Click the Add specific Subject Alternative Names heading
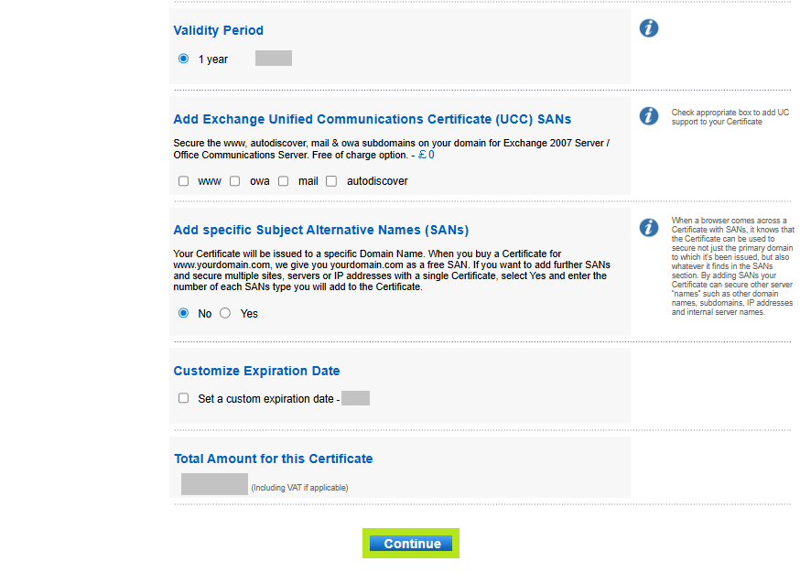 (x=320, y=230)
